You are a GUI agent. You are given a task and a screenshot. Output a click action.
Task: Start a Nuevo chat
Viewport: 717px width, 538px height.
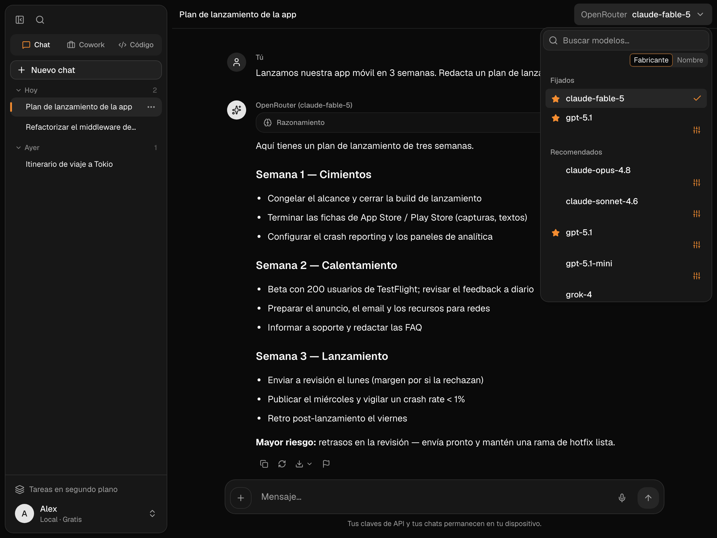86,70
